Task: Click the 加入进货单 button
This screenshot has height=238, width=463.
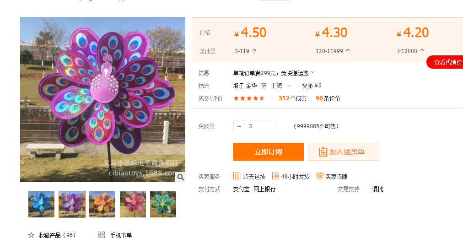Action: pyautogui.click(x=343, y=152)
